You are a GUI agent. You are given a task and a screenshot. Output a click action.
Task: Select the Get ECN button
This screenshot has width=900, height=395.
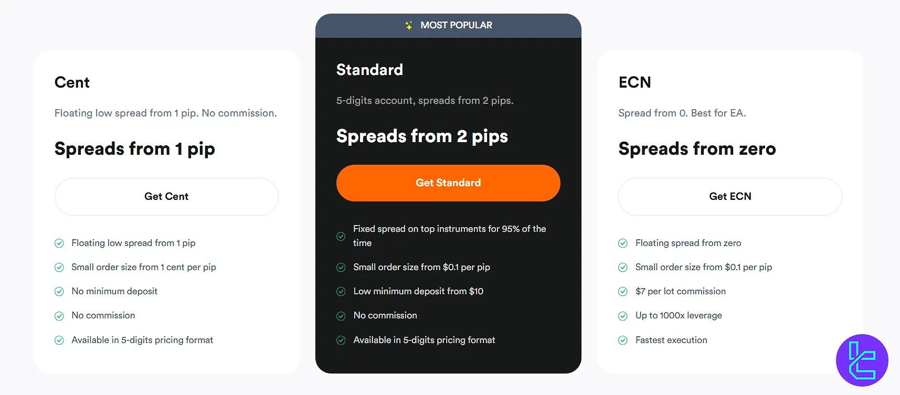[x=730, y=197]
